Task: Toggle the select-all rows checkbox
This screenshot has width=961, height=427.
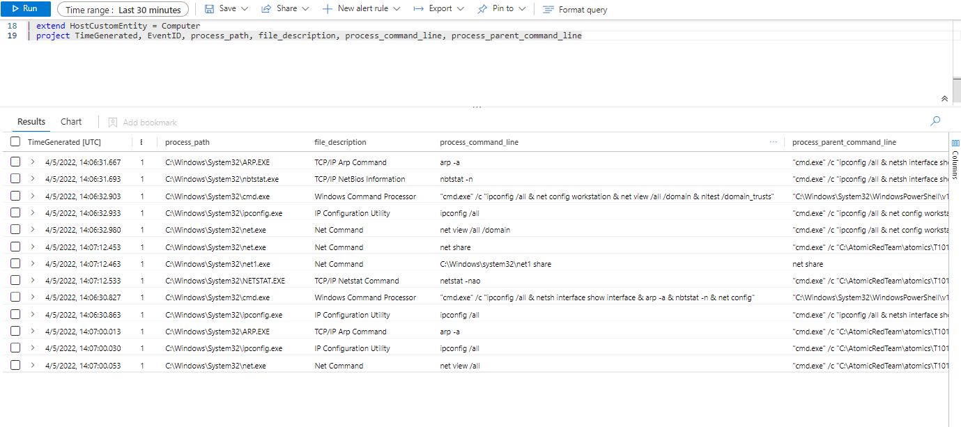Action: pos(15,142)
